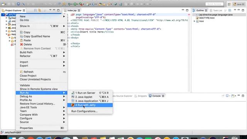Image resolution: width=247 pixels, height=139 pixels.
Task: Open Build Path submenu
Action: 42,53
